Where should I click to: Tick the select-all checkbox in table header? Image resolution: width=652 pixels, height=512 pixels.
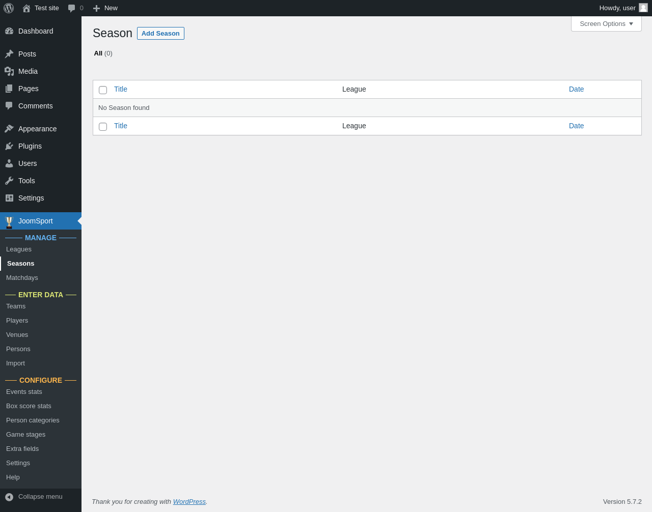(x=103, y=90)
